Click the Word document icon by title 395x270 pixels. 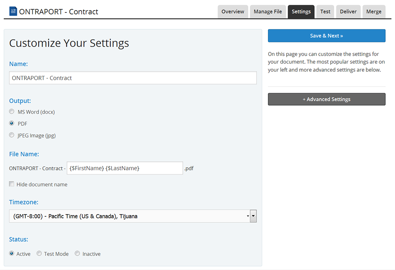pyautogui.click(x=13, y=11)
